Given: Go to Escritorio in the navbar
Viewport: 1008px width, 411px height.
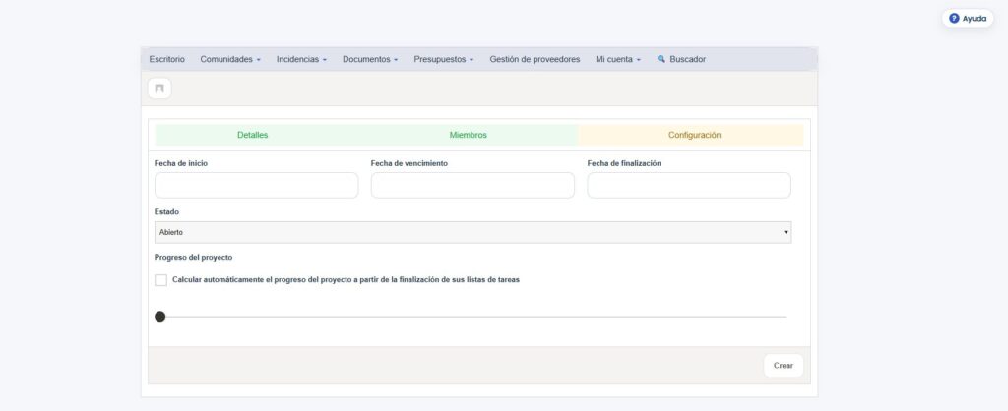Looking at the screenshot, I should [166, 59].
